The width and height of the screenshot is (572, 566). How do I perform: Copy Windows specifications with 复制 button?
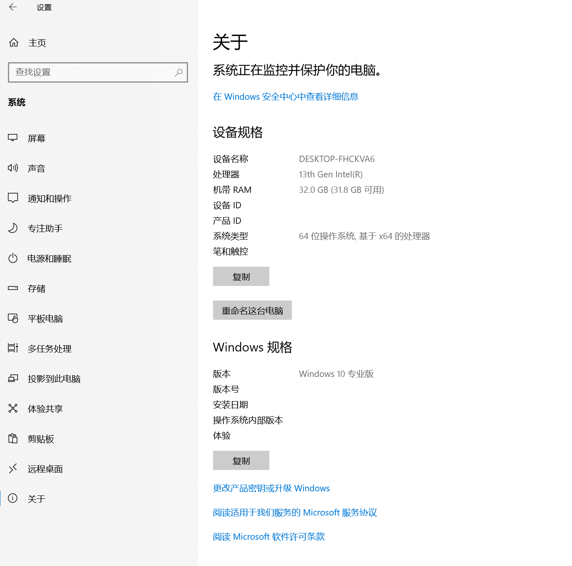[241, 460]
